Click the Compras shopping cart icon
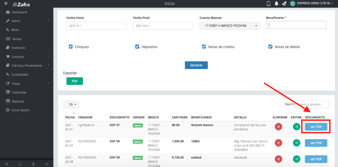This screenshot has height=167, width=338. click(8, 57)
